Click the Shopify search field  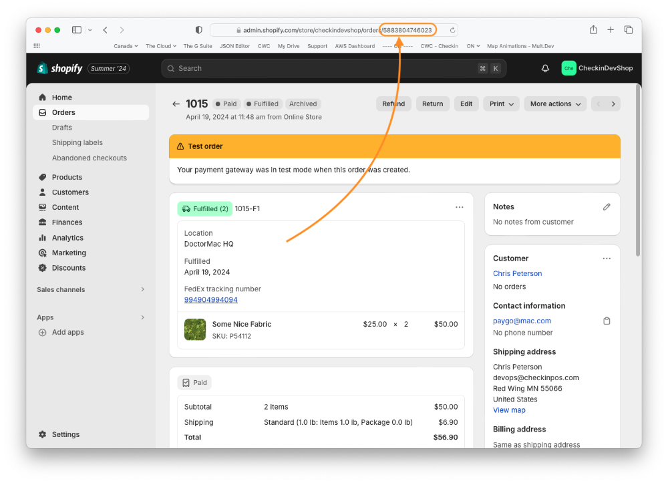(321, 68)
